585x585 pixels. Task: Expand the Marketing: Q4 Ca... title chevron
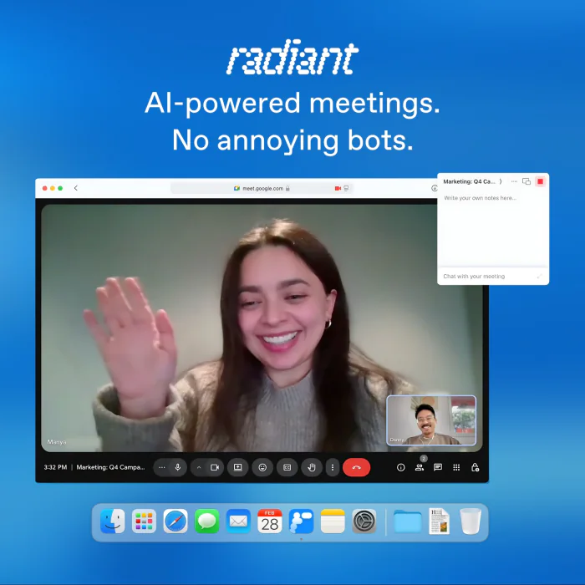point(501,181)
